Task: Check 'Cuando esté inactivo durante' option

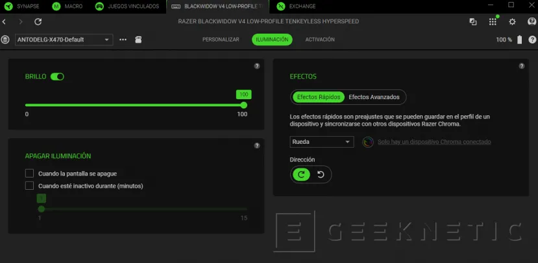Action: [x=29, y=186]
